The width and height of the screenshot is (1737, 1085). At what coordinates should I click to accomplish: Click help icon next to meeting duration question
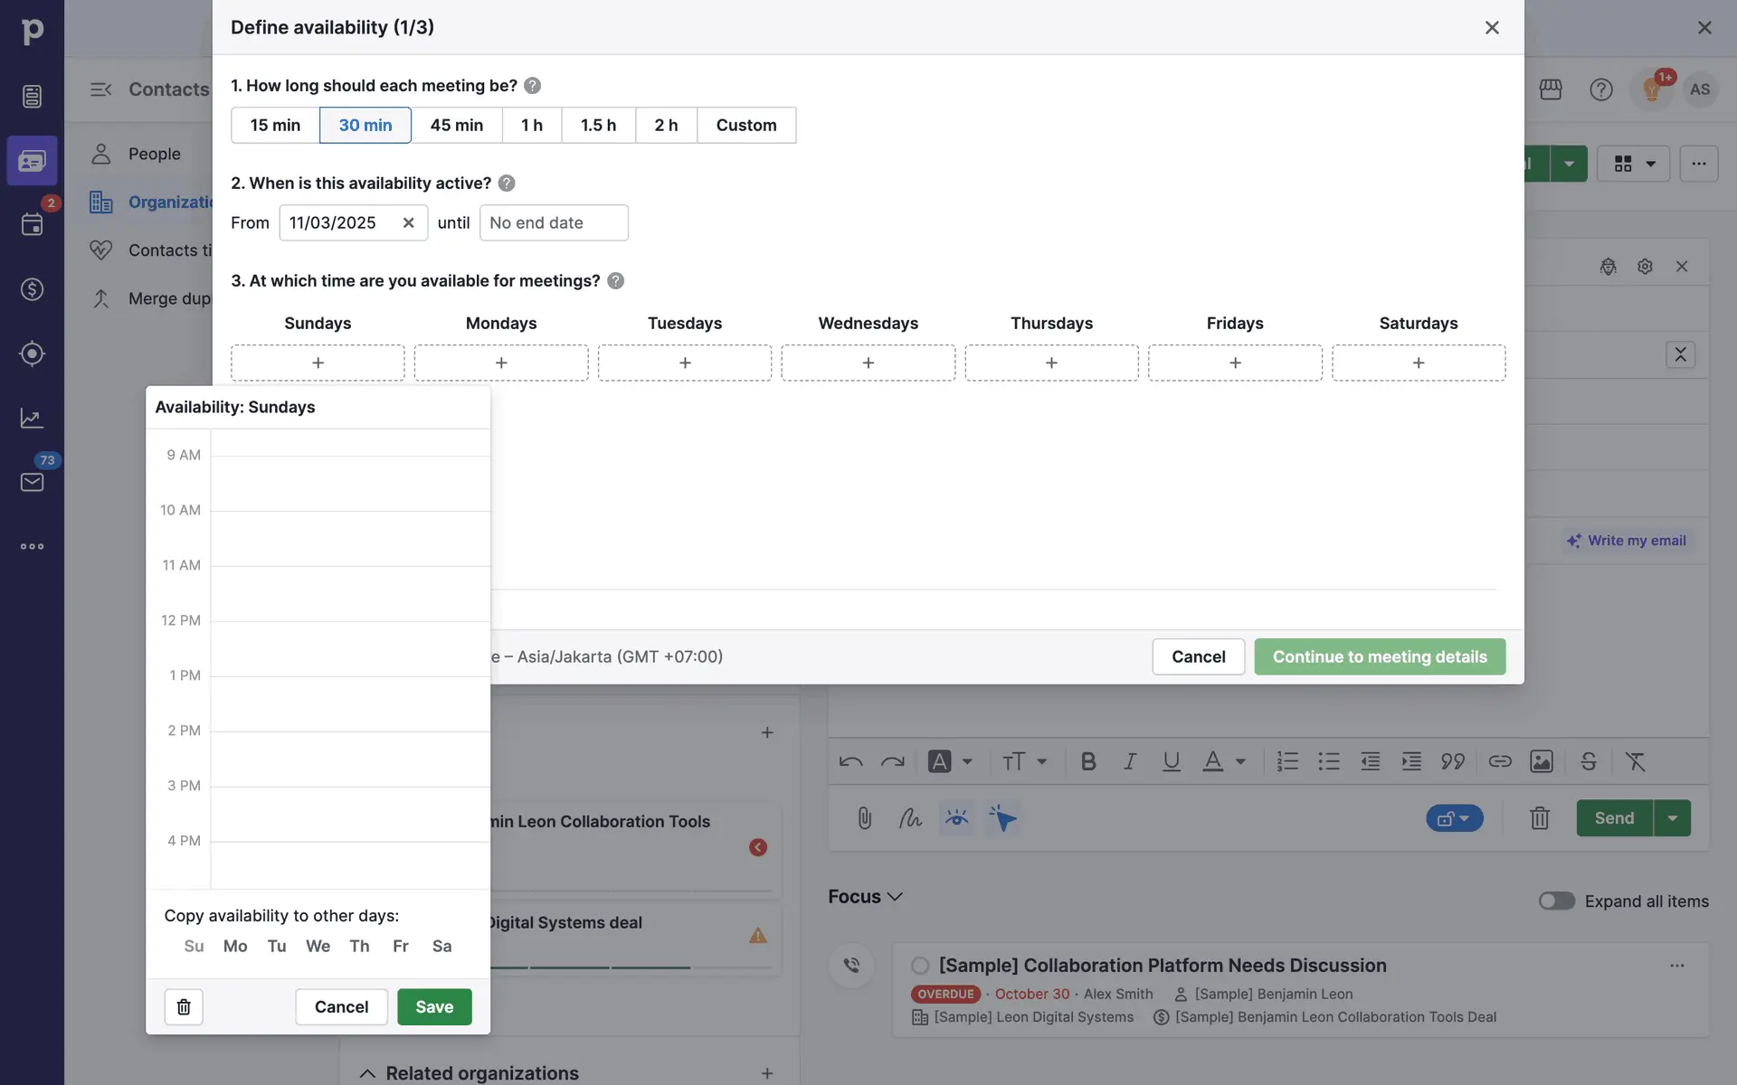pyautogui.click(x=533, y=86)
